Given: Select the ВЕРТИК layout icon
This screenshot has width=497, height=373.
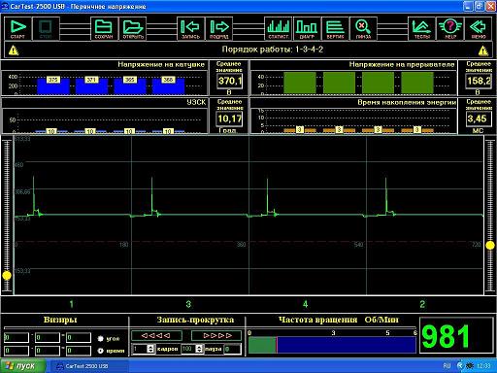Looking at the screenshot, I should [335, 28].
